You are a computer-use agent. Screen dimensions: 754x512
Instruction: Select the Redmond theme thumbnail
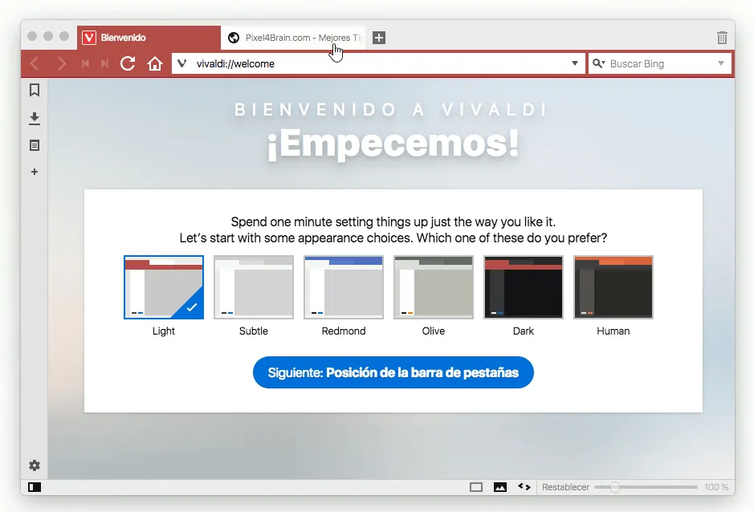tap(344, 287)
